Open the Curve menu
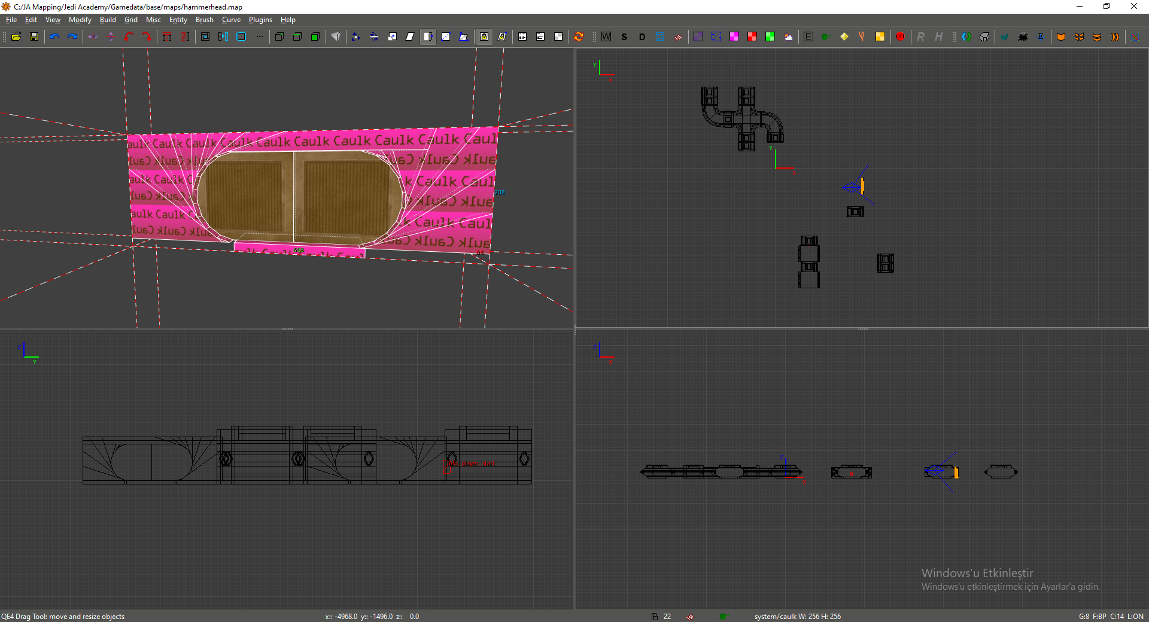The height and width of the screenshot is (622, 1149). point(231,20)
